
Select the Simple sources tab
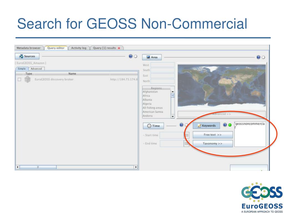pos(22,69)
